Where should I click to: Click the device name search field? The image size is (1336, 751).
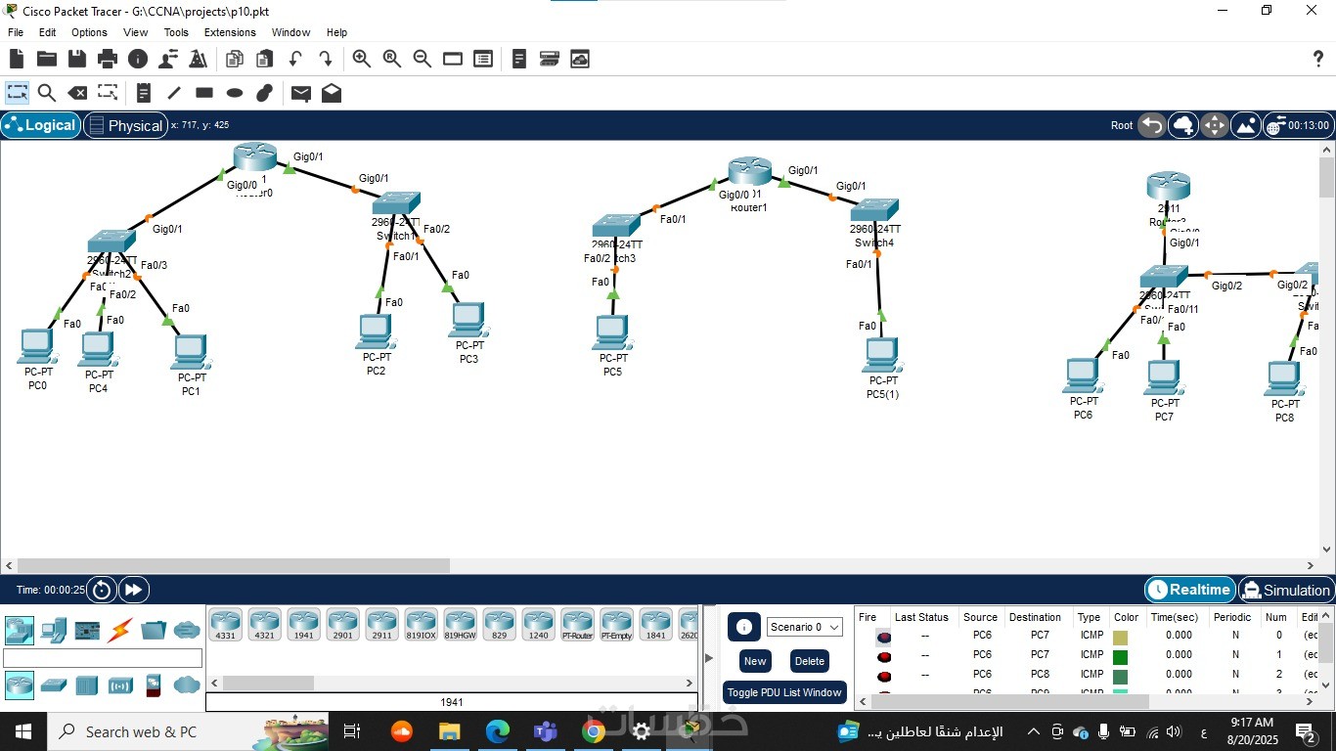pos(103,658)
